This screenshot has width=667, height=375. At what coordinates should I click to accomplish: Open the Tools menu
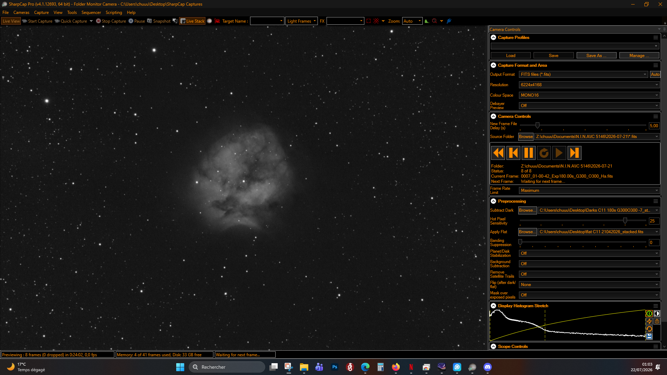pyautogui.click(x=72, y=13)
